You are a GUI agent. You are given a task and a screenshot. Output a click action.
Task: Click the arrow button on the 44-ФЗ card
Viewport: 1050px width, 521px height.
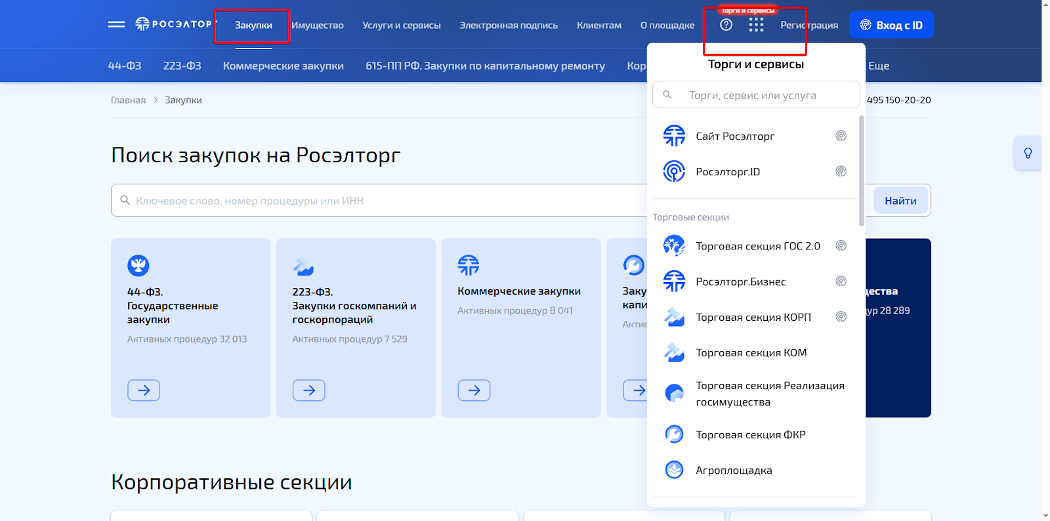(144, 390)
